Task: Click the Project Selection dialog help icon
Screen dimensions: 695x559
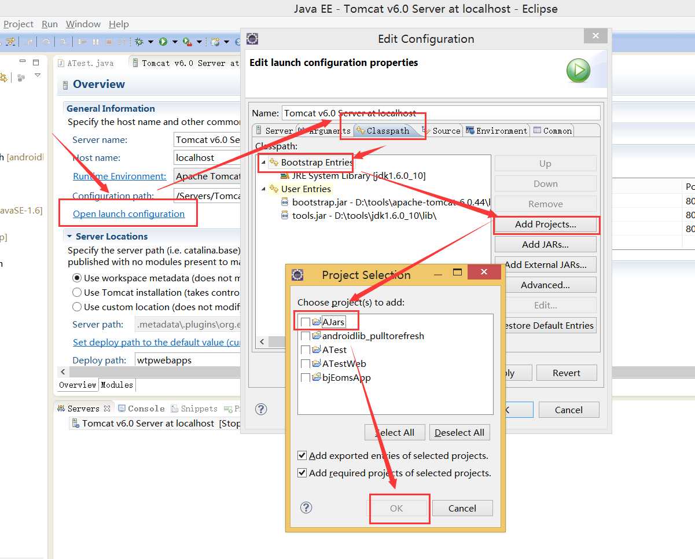Action: [306, 507]
